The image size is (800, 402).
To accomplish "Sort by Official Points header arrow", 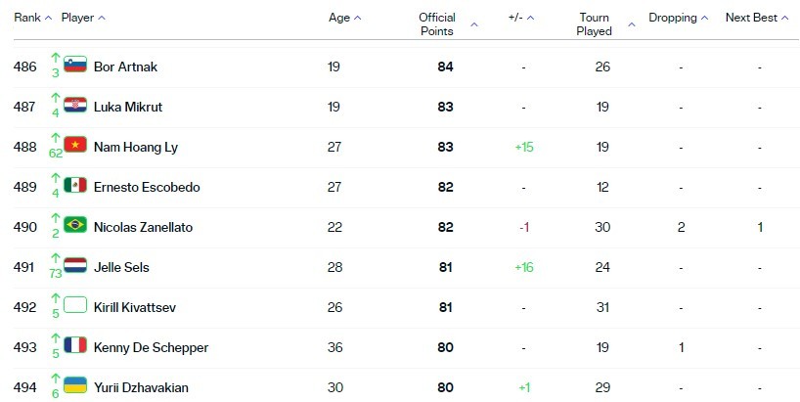I will coord(474,24).
